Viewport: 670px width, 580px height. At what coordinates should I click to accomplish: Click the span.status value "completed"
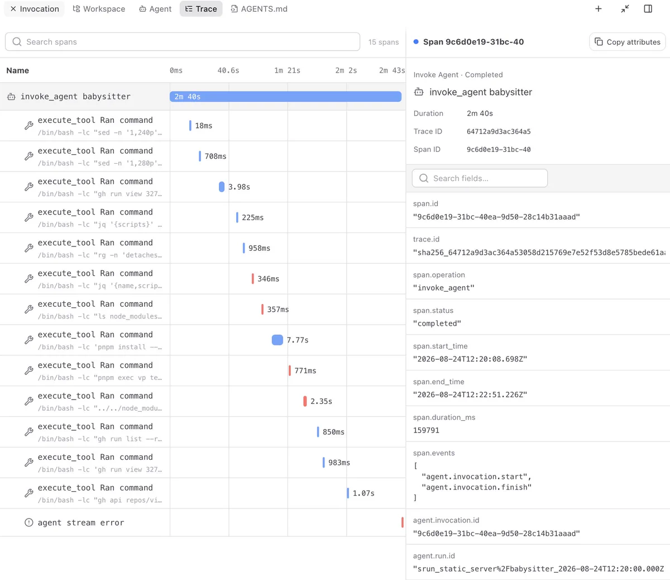point(437,324)
